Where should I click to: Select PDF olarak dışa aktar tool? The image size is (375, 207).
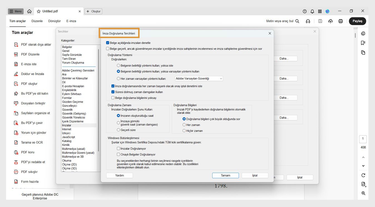click(33, 44)
